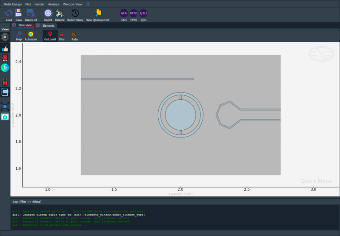Click the Load design icon

pos(9,15)
